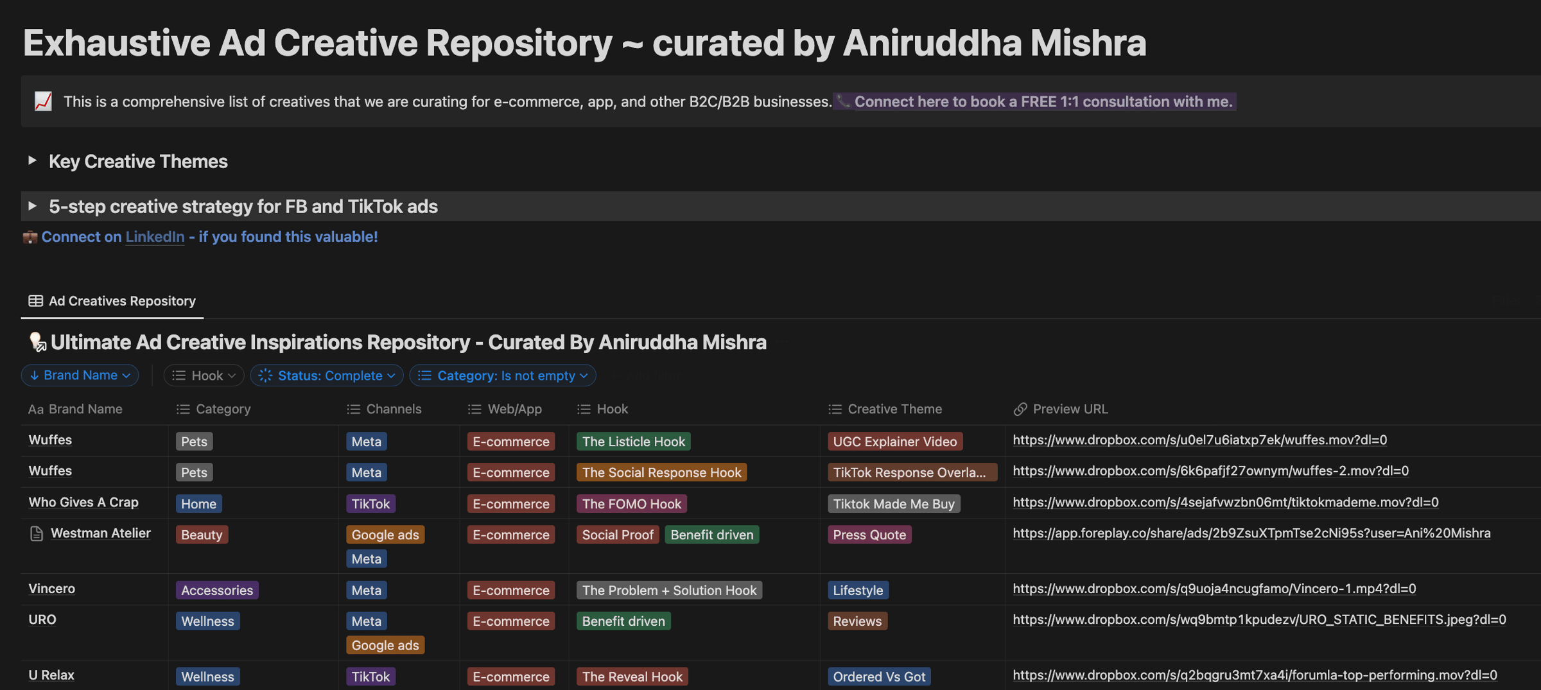Click the Brand Name column header
The image size is (1541, 690).
click(x=75, y=409)
